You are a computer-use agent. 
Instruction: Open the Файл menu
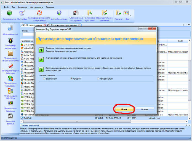point(6,7)
